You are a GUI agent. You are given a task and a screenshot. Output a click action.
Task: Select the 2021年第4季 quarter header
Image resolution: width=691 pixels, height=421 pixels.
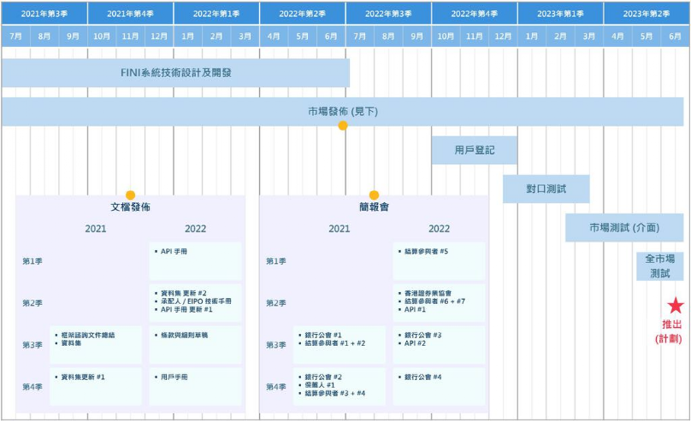click(x=131, y=14)
